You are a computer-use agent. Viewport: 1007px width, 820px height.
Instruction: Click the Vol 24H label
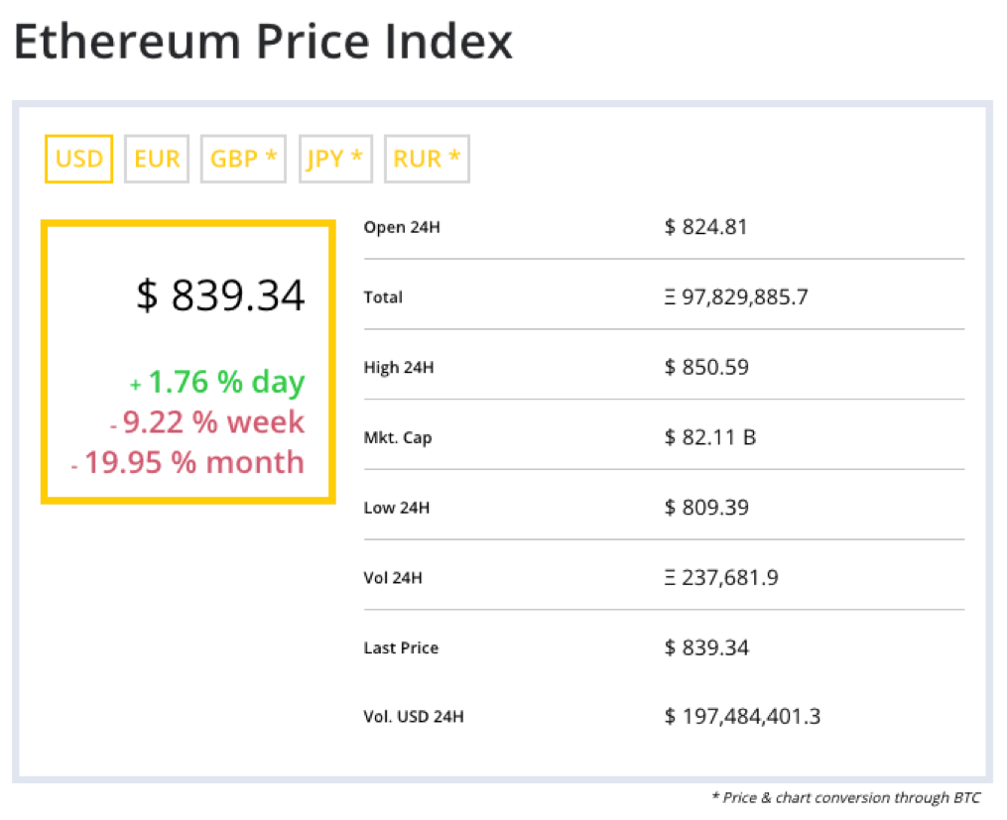point(393,577)
